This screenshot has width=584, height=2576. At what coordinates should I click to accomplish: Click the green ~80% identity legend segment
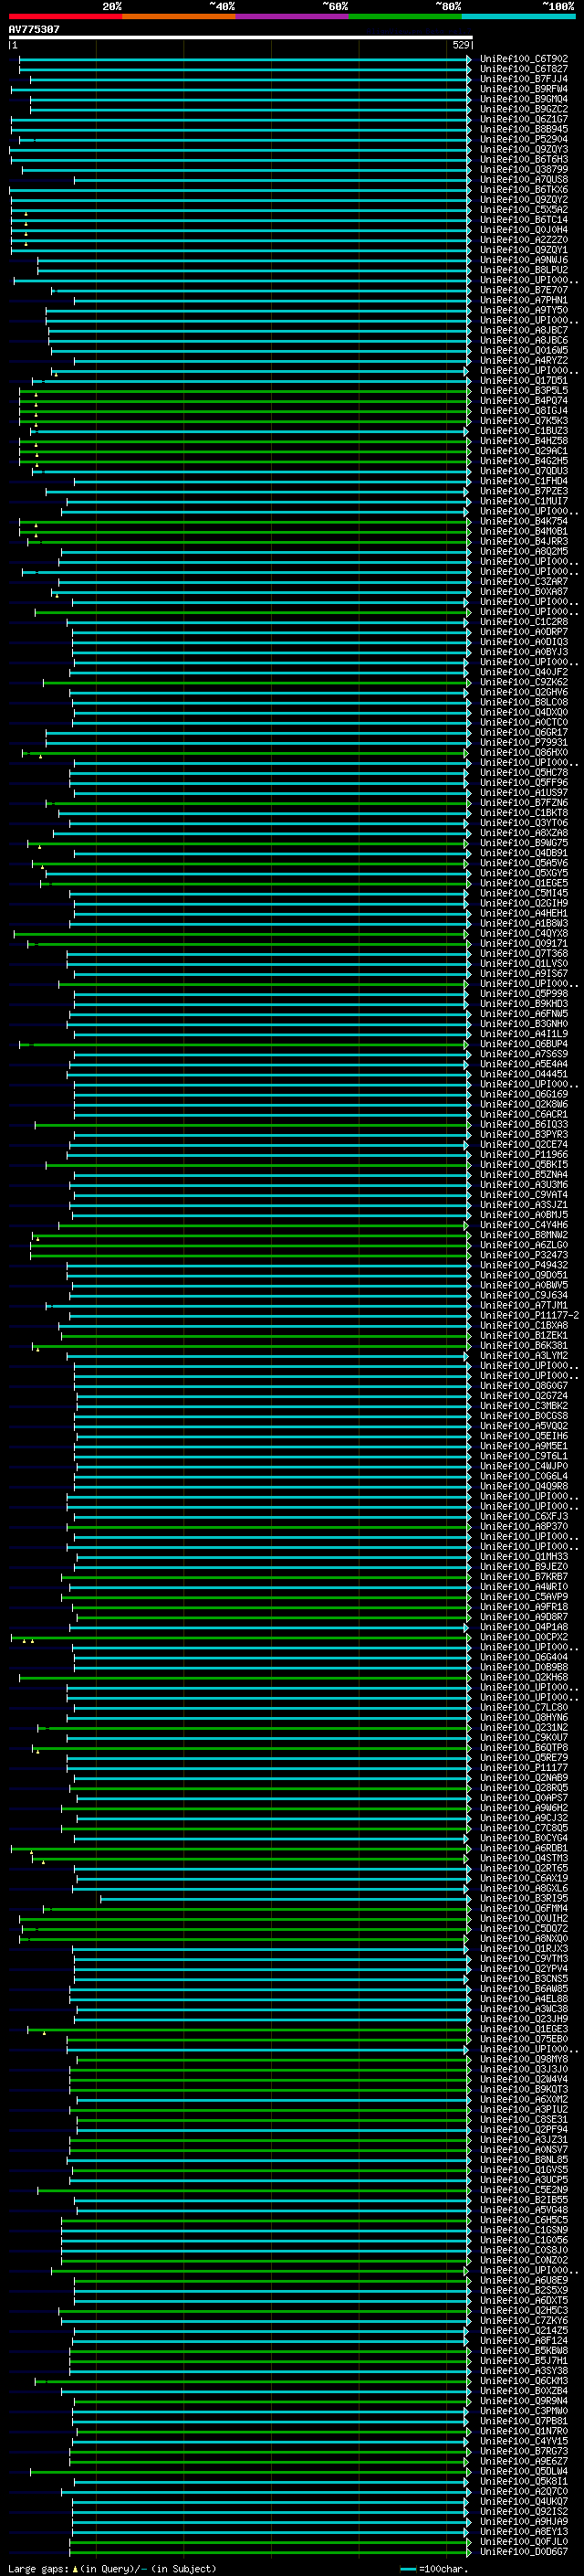tap(405, 17)
